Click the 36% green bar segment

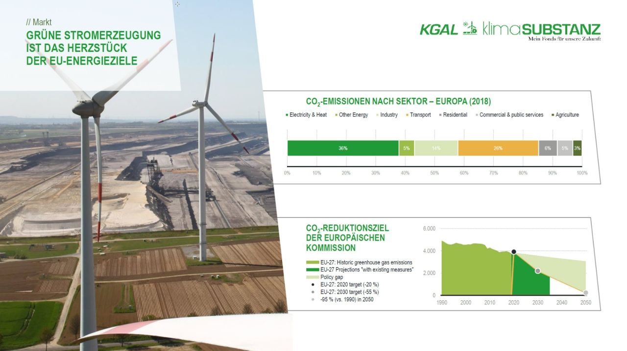tap(343, 148)
